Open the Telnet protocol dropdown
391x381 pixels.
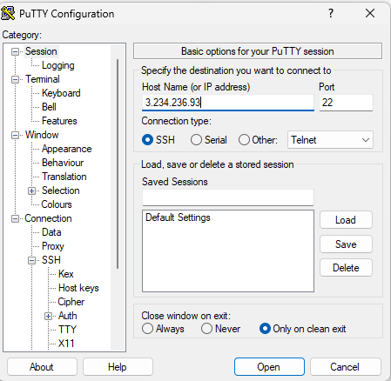[x=330, y=140]
